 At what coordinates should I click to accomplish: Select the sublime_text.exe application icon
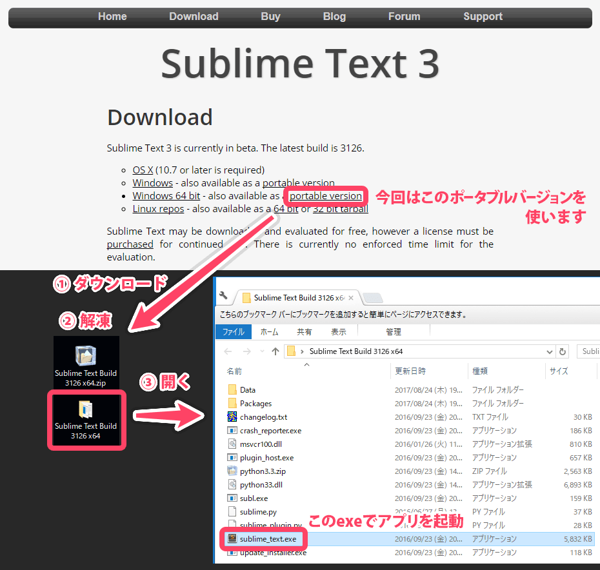coord(232,538)
